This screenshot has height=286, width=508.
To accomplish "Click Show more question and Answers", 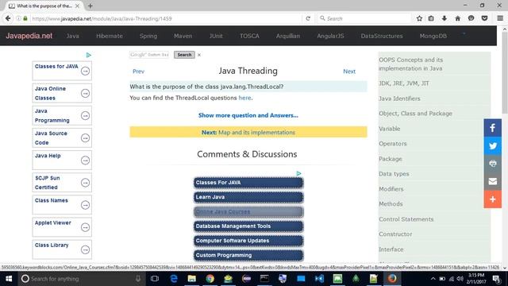I will [248, 115].
